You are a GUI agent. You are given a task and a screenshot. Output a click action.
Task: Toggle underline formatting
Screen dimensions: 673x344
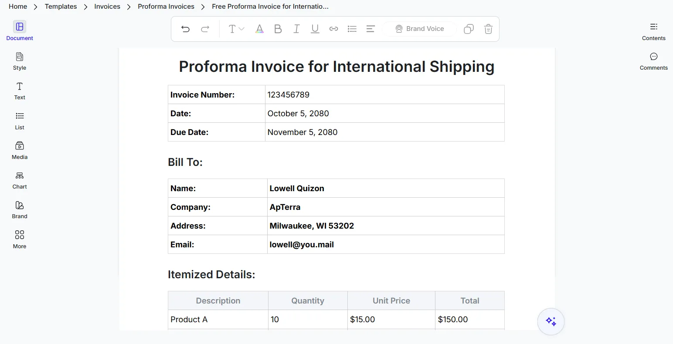pyautogui.click(x=315, y=29)
